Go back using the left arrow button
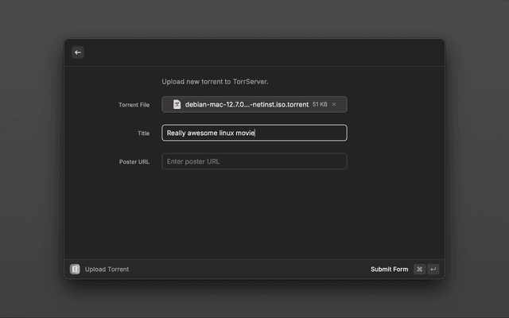The height and width of the screenshot is (318, 509). [78, 52]
